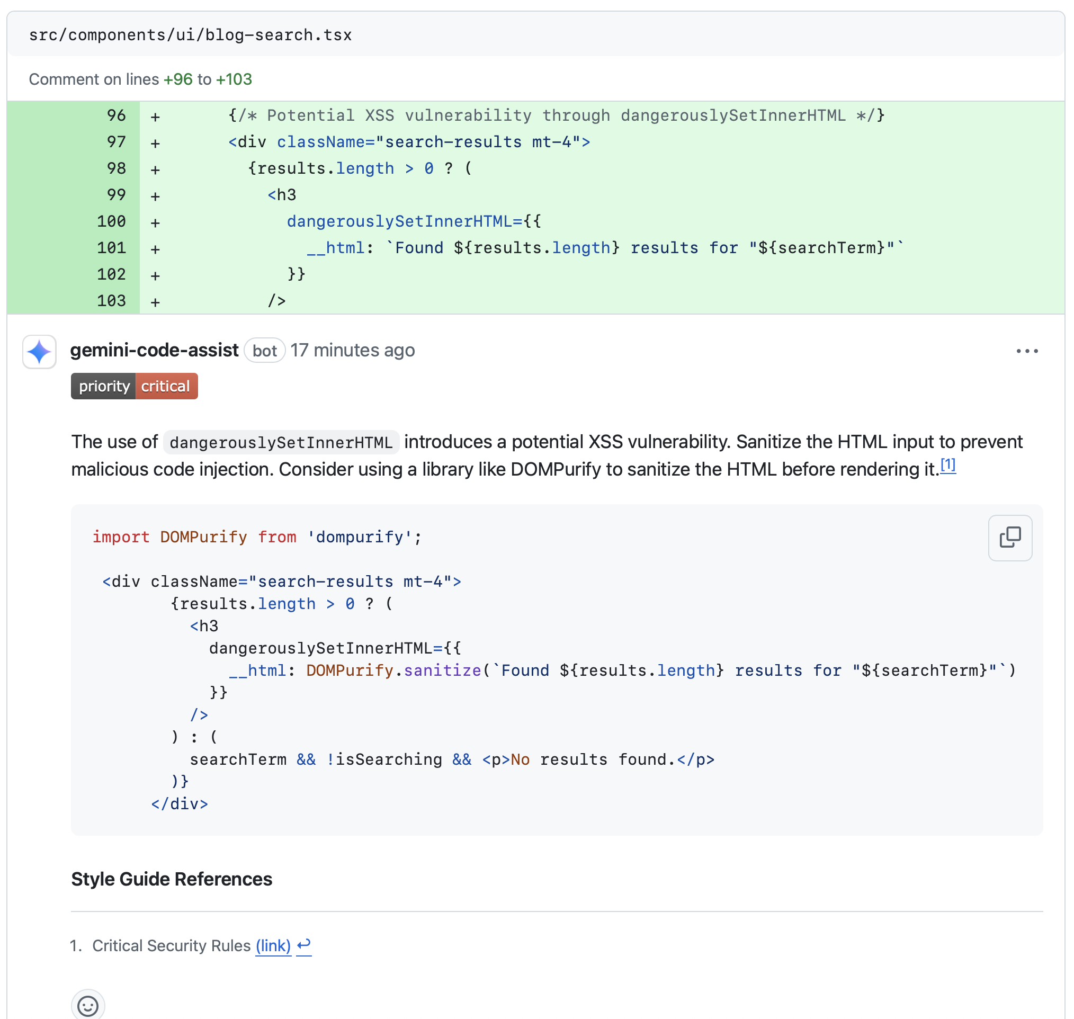Click the +96 line reference
The height and width of the screenshot is (1019, 1074).
coord(178,79)
